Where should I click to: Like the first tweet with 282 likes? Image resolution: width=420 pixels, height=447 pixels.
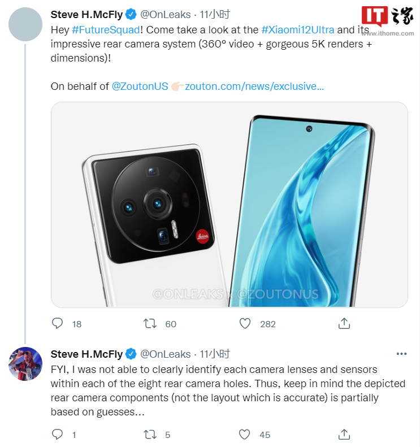pos(245,324)
